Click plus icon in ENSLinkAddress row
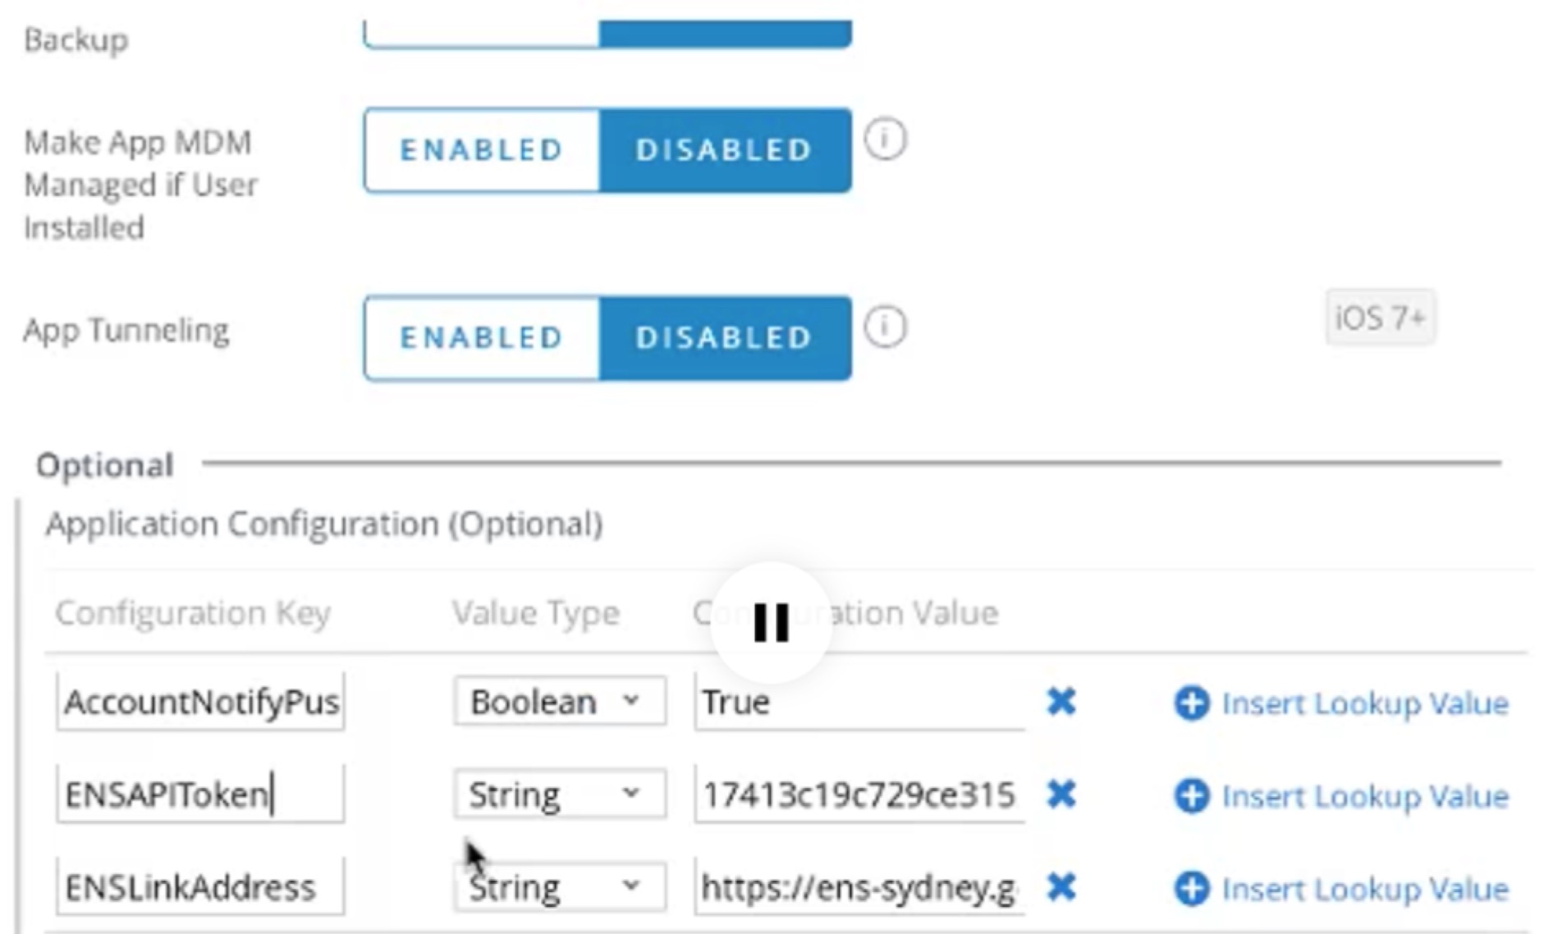 coord(1191,889)
